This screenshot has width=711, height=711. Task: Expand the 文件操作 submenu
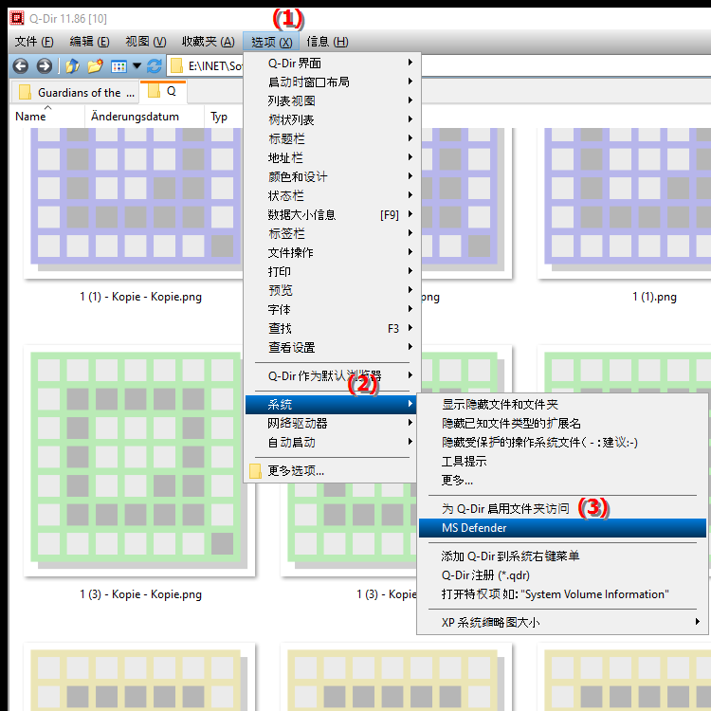[x=331, y=252]
